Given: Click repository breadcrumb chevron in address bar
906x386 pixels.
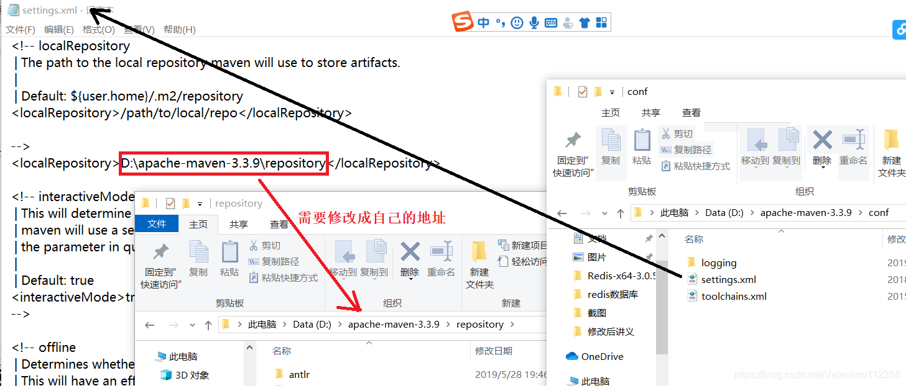Looking at the screenshot, I should [x=512, y=324].
